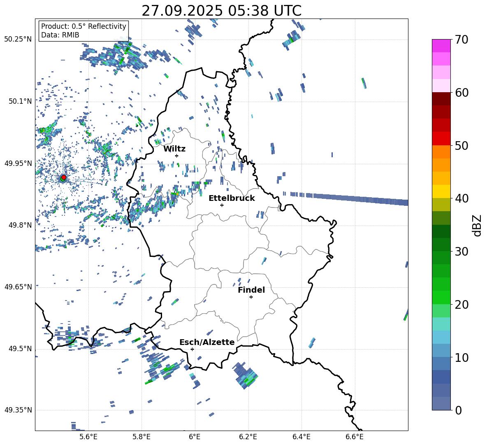Click the 50 tick on the colorbar
The image size is (487, 445).
[x=462, y=146]
